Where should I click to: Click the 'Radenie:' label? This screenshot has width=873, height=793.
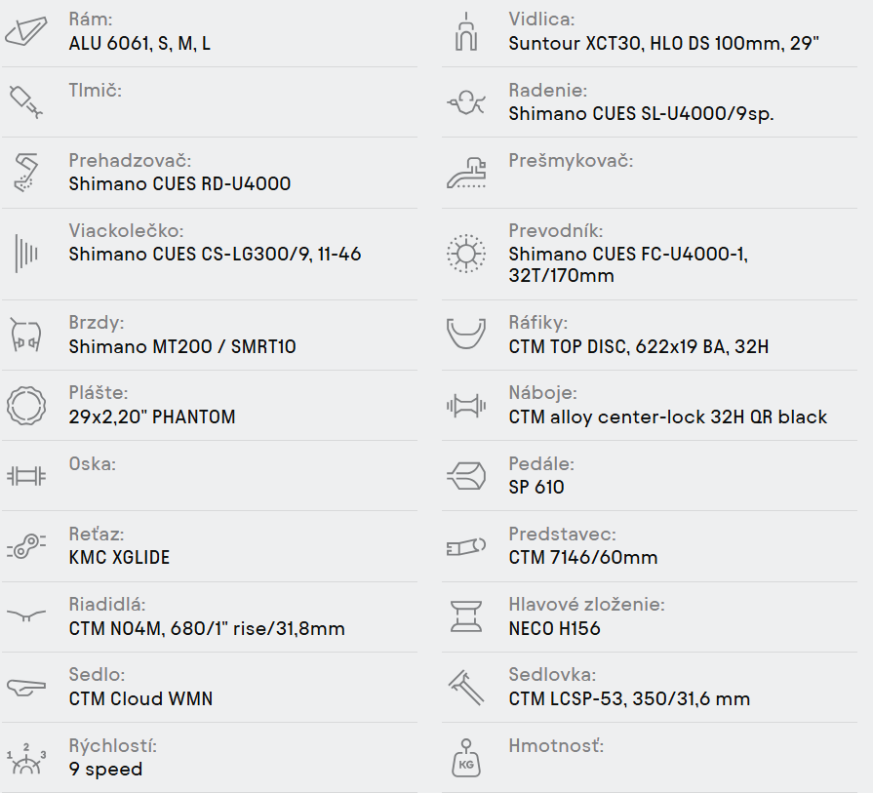pyautogui.click(x=548, y=90)
